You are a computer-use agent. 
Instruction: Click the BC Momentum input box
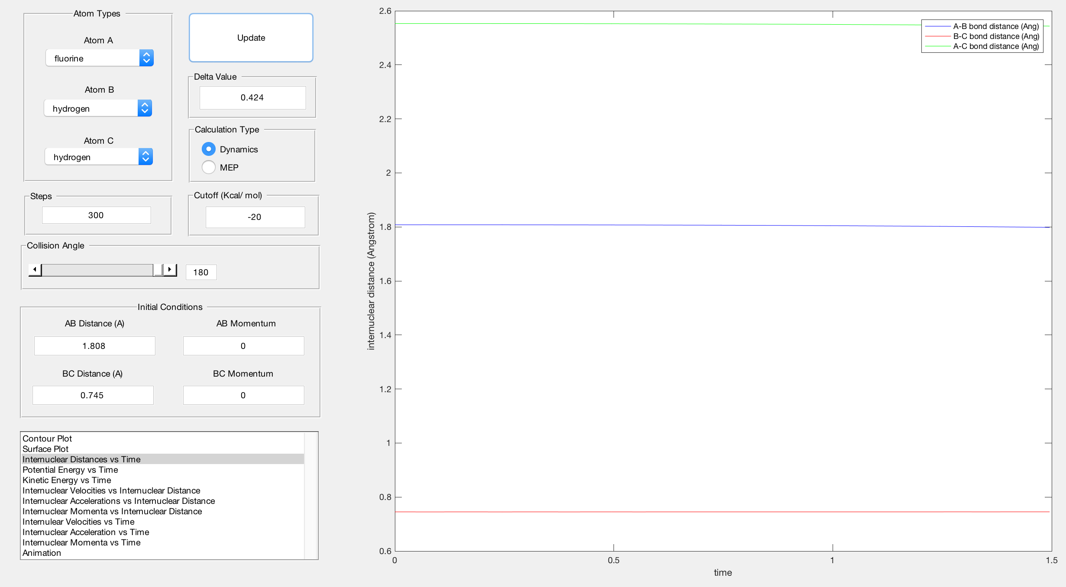tap(243, 395)
